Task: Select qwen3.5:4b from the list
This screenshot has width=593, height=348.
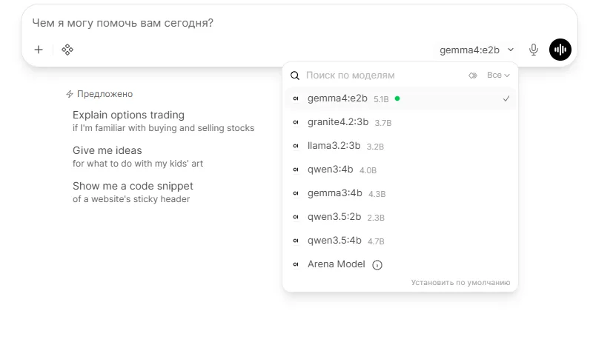Action: click(400, 241)
